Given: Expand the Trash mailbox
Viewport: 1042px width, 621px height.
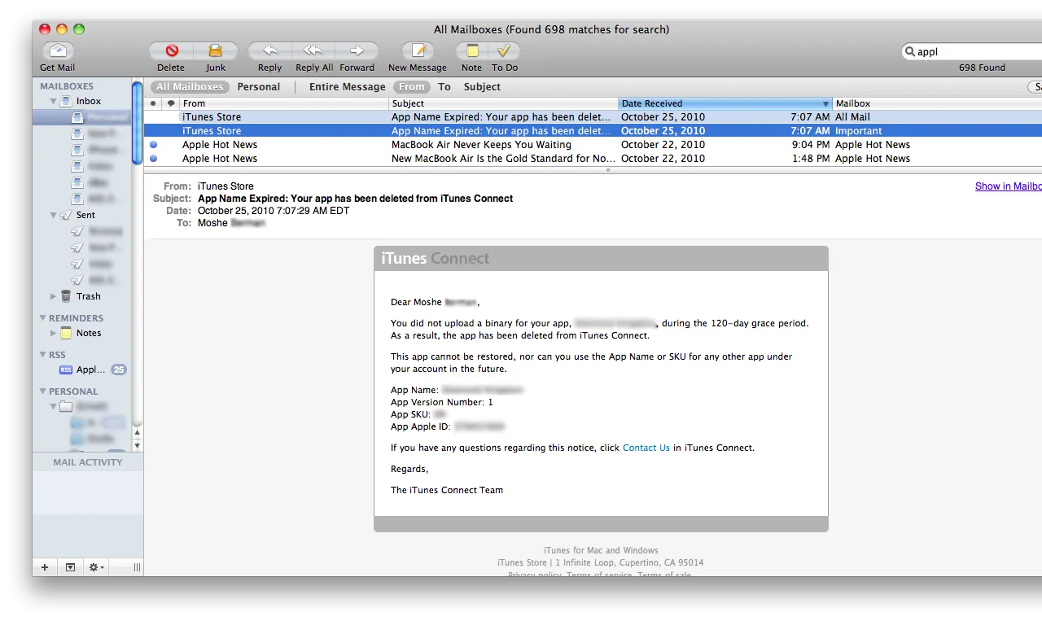Looking at the screenshot, I should [x=54, y=297].
